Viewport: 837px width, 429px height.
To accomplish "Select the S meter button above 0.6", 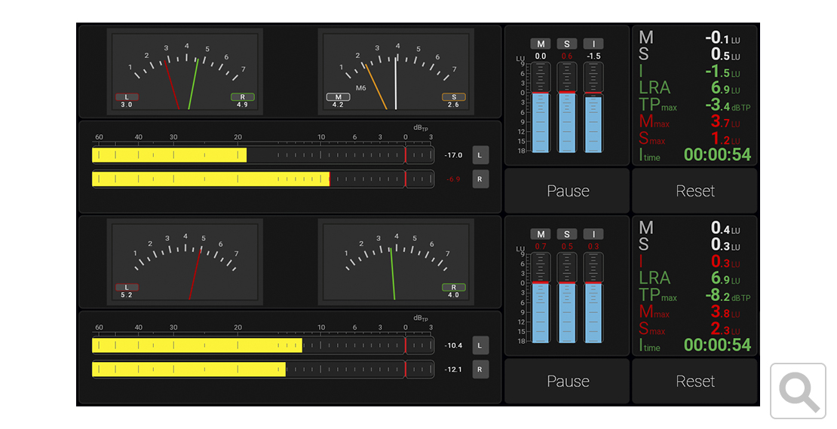I will [x=567, y=44].
